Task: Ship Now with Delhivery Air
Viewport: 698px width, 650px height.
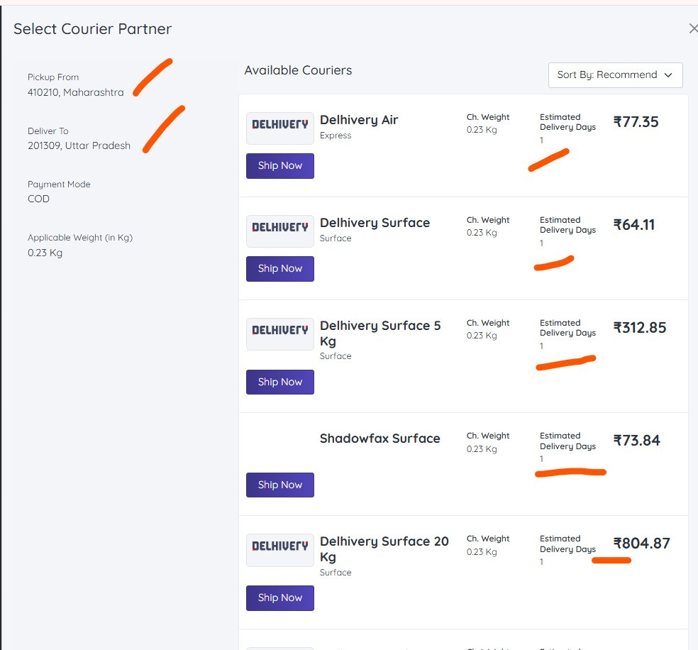Action: pyautogui.click(x=280, y=165)
